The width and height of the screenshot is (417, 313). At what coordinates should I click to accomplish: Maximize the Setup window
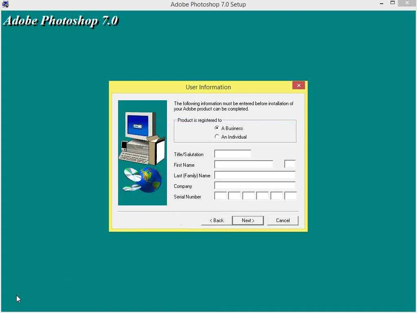[x=393, y=3]
